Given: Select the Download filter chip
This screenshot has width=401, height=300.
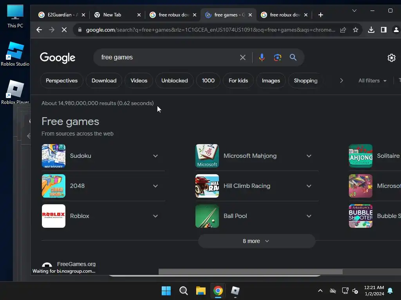Looking at the screenshot, I should [x=104, y=80].
